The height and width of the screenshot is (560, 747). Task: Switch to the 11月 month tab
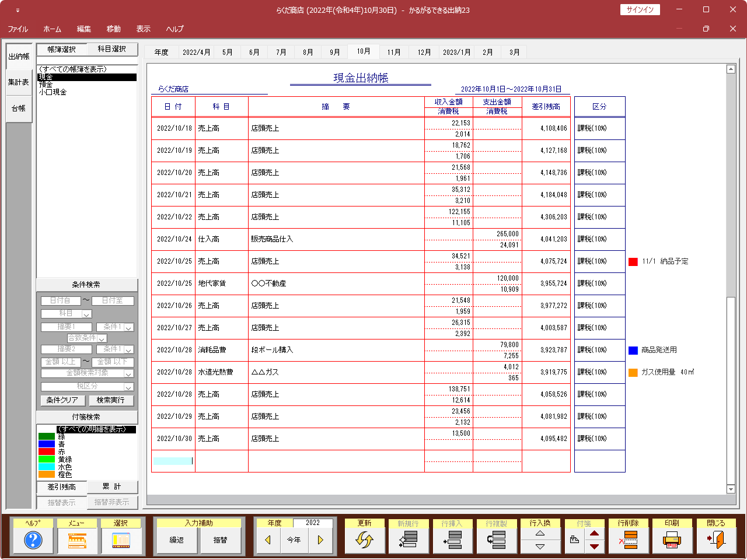click(394, 52)
